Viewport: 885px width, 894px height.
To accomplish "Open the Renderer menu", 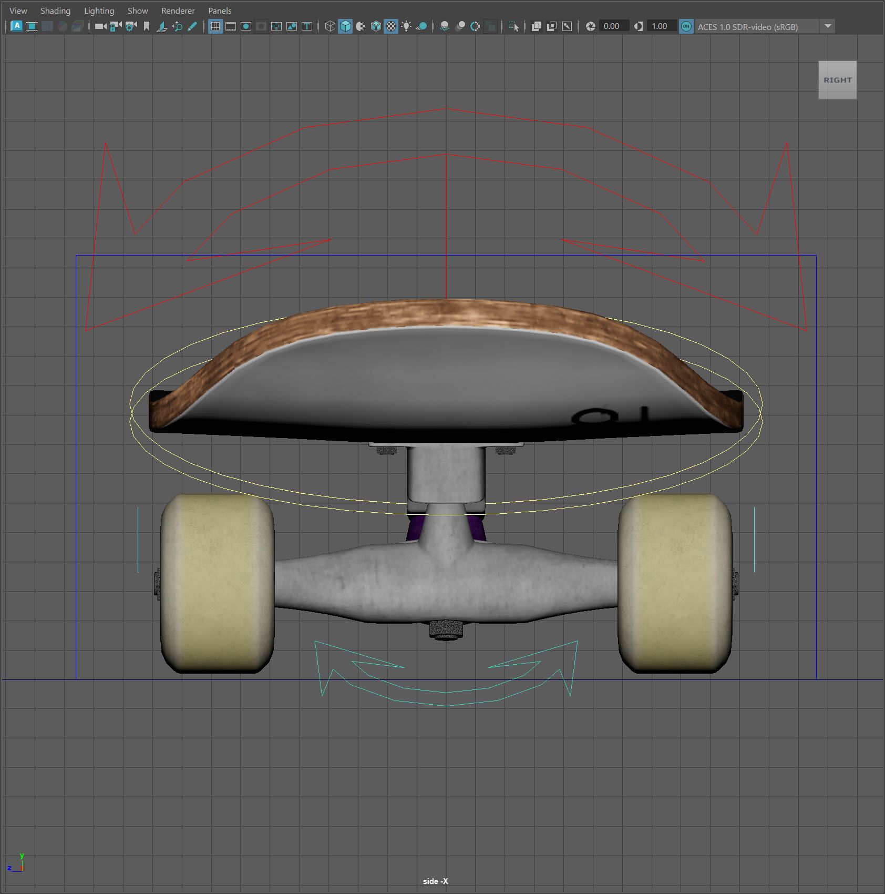I will 178,11.
